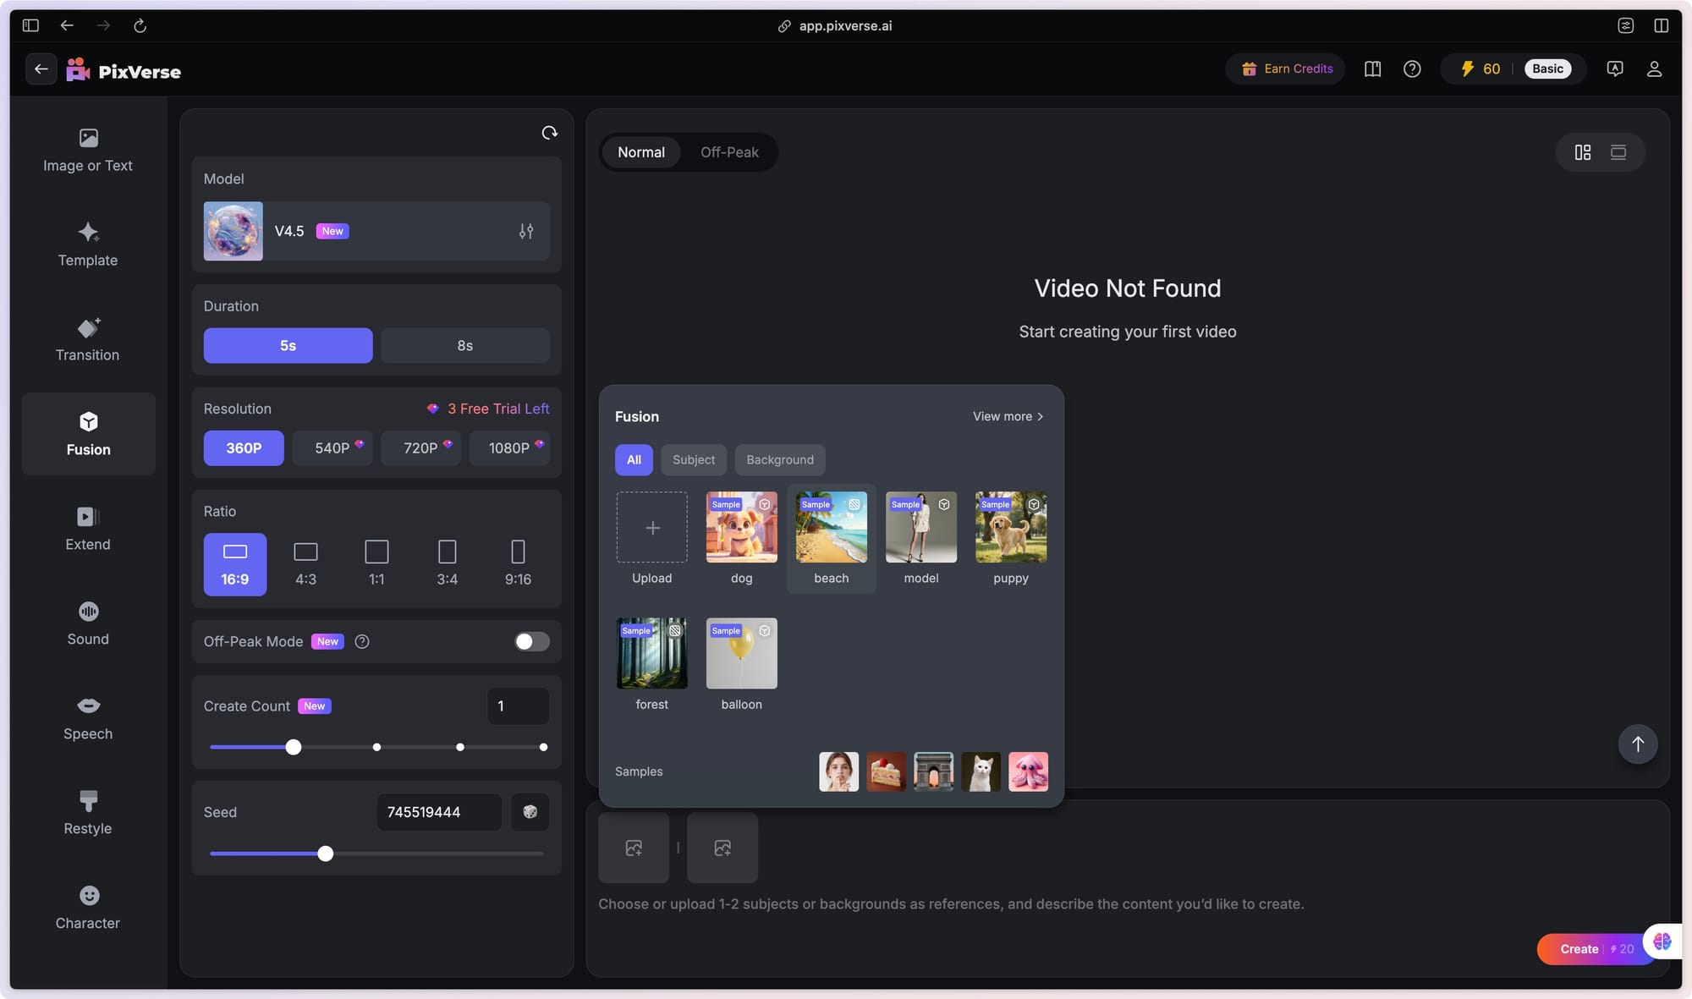This screenshot has height=999, width=1692.
Task: Select the Transition tool in the sidebar
Action: point(88,340)
